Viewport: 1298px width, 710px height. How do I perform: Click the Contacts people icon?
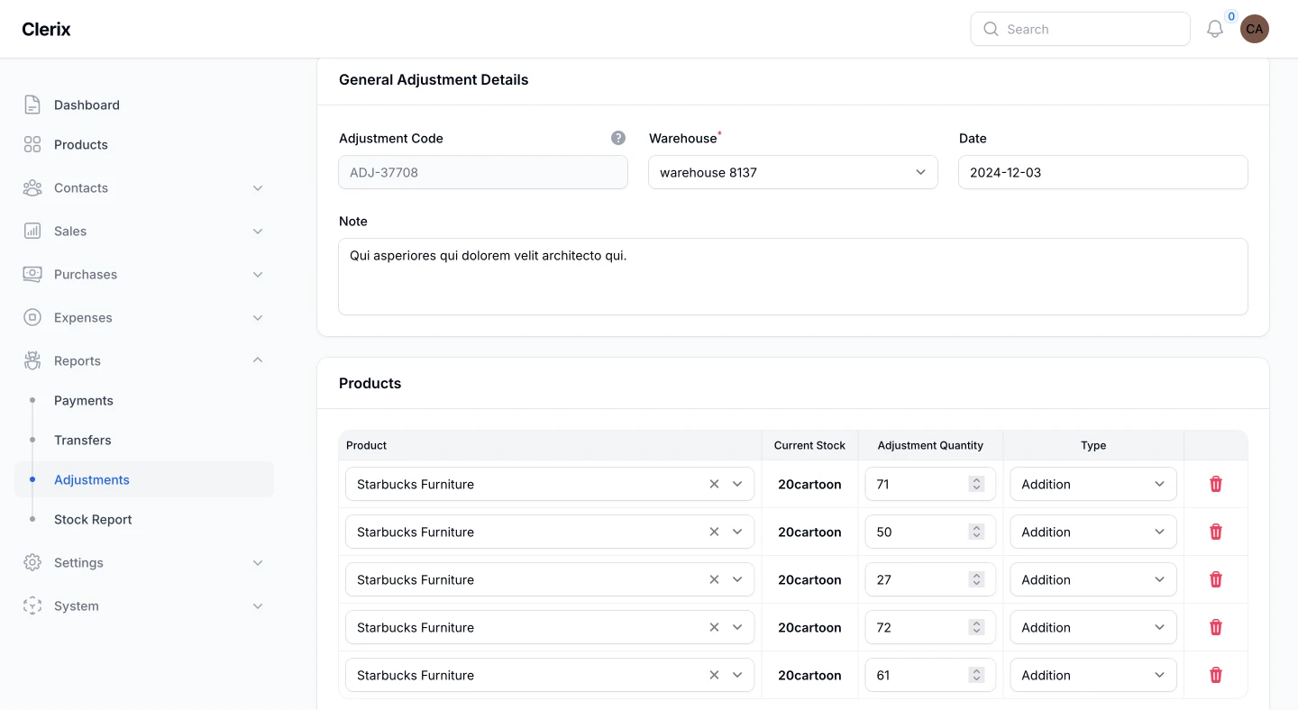32,187
